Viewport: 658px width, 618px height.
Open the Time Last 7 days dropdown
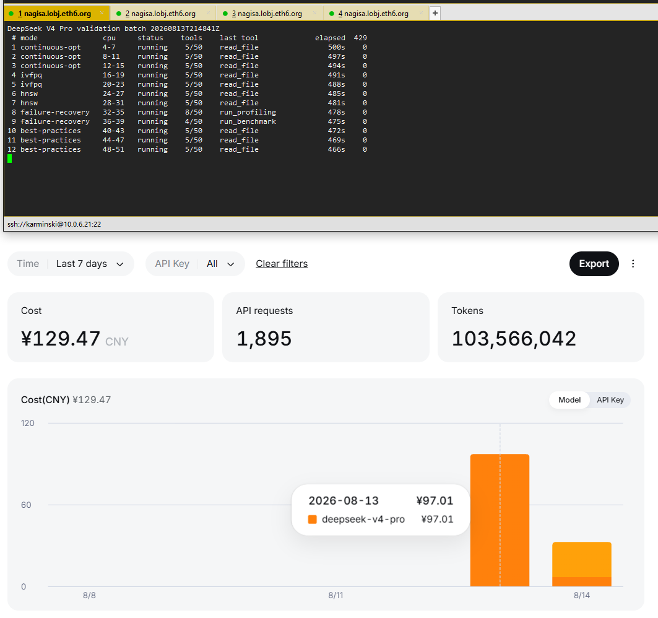[71, 264]
